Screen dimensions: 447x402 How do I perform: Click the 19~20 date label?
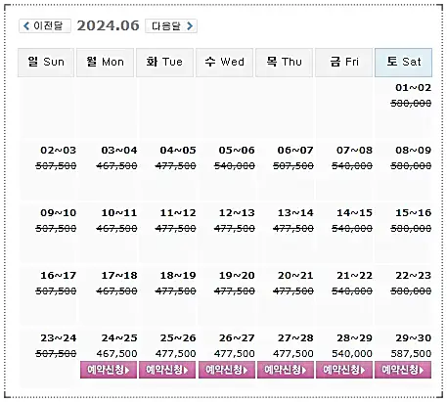tap(237, 276)
